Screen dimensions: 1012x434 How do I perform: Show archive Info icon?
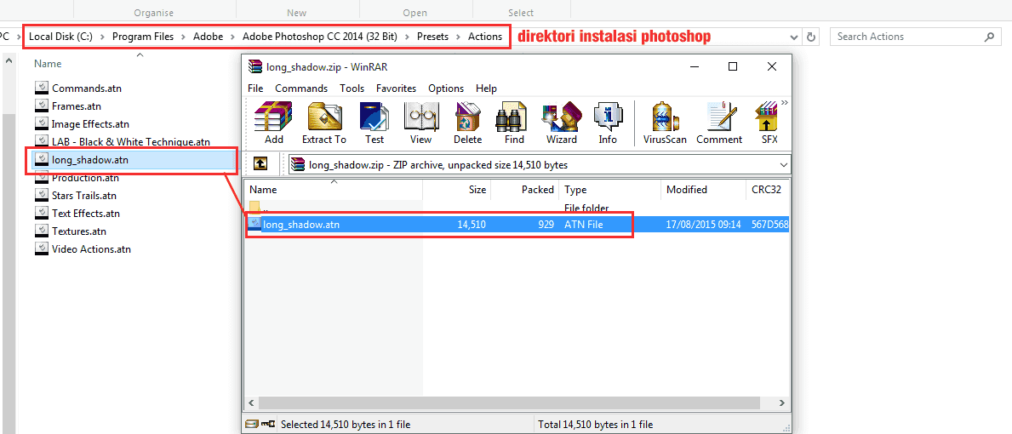[608, 123]
